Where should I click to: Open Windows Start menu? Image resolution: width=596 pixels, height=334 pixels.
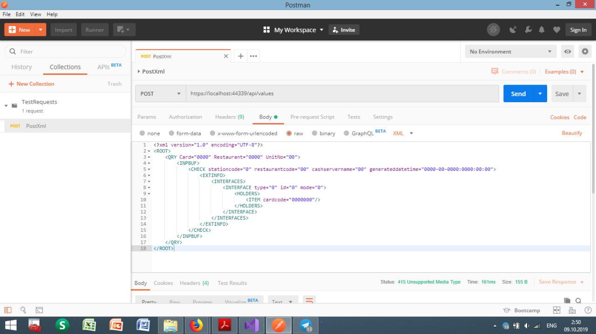(x=10, y=325)
